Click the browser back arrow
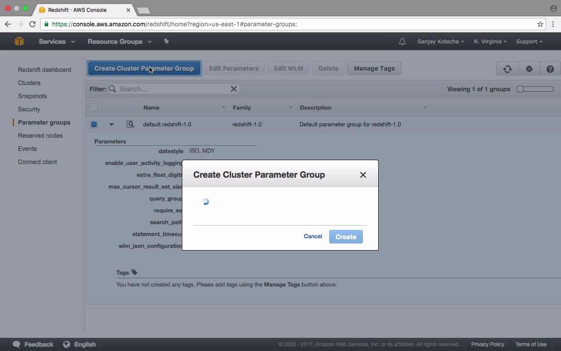Viewport: 561px width, 351px height. (8, 24)
